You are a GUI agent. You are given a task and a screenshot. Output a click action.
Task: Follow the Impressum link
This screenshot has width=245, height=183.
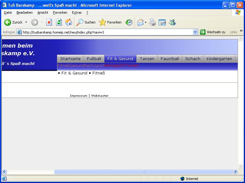click(x=78, y=96)
